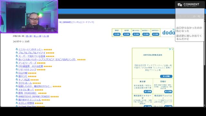The width and height of the screenshot is (206, 116).
Task: Open the song 群青 (YOASOBI)
Action: [28, 93]
